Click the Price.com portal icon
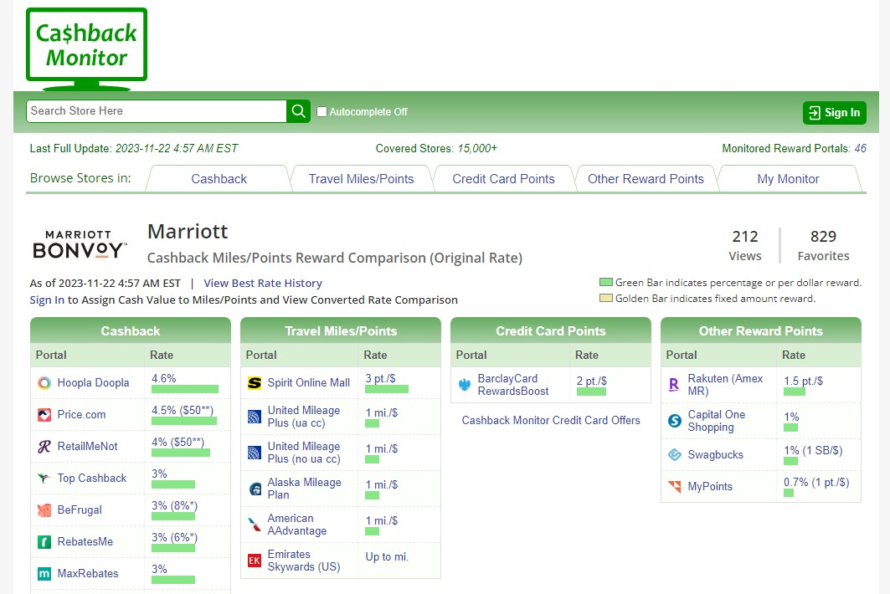The height and width of the screenshot is (594, 890). [x=44, y=415]
